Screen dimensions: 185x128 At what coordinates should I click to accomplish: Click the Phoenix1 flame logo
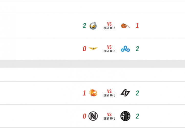coord(93,93)
